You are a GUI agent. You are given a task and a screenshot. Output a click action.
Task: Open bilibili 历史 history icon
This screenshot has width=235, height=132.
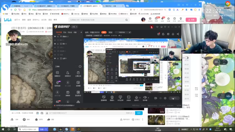[x=174, y=19]
